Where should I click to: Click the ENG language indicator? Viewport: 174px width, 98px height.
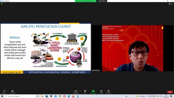(x=161, y=96)
